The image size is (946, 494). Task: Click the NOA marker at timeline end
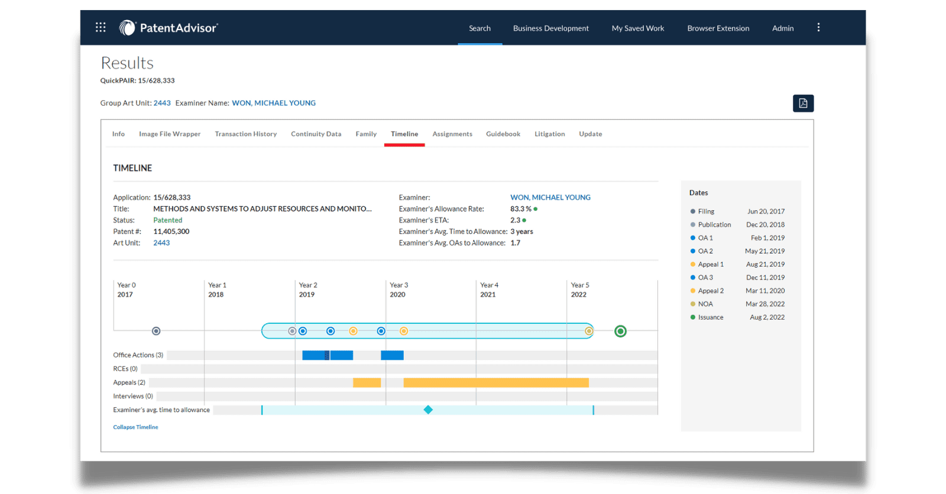coord(589,331)
